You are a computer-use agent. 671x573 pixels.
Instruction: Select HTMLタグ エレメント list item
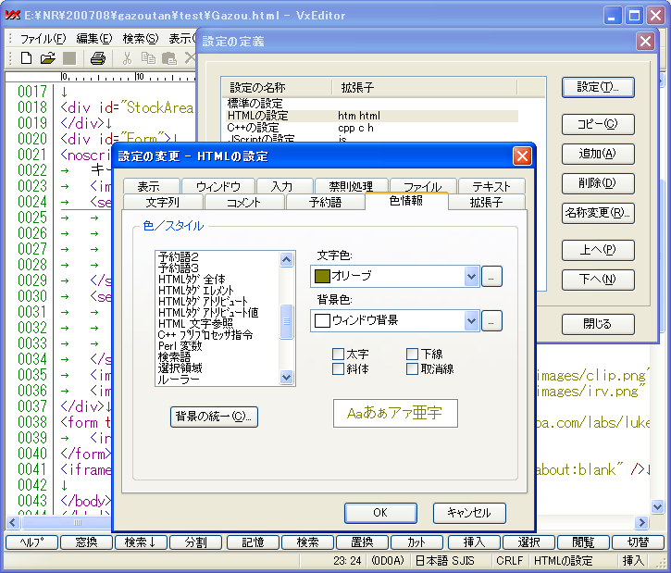point(196,291)
